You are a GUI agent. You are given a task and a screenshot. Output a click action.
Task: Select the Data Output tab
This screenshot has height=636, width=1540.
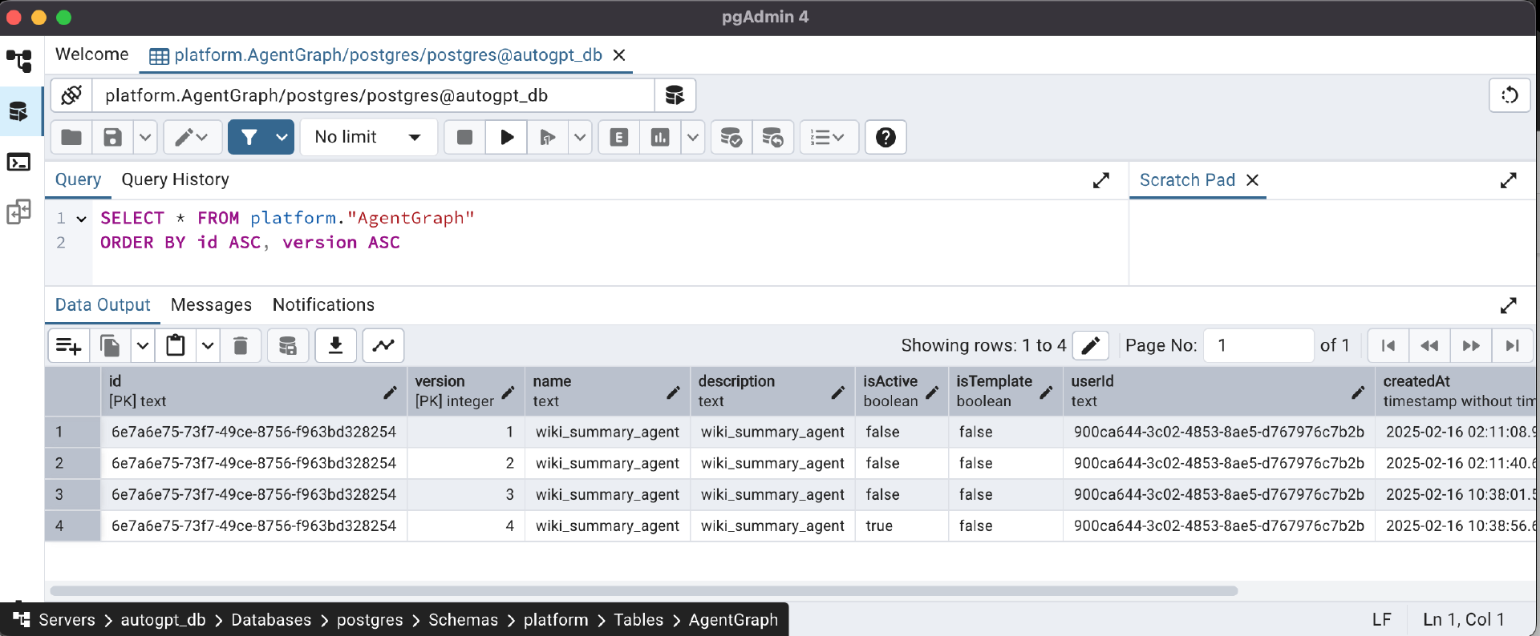tap(103, 305)
